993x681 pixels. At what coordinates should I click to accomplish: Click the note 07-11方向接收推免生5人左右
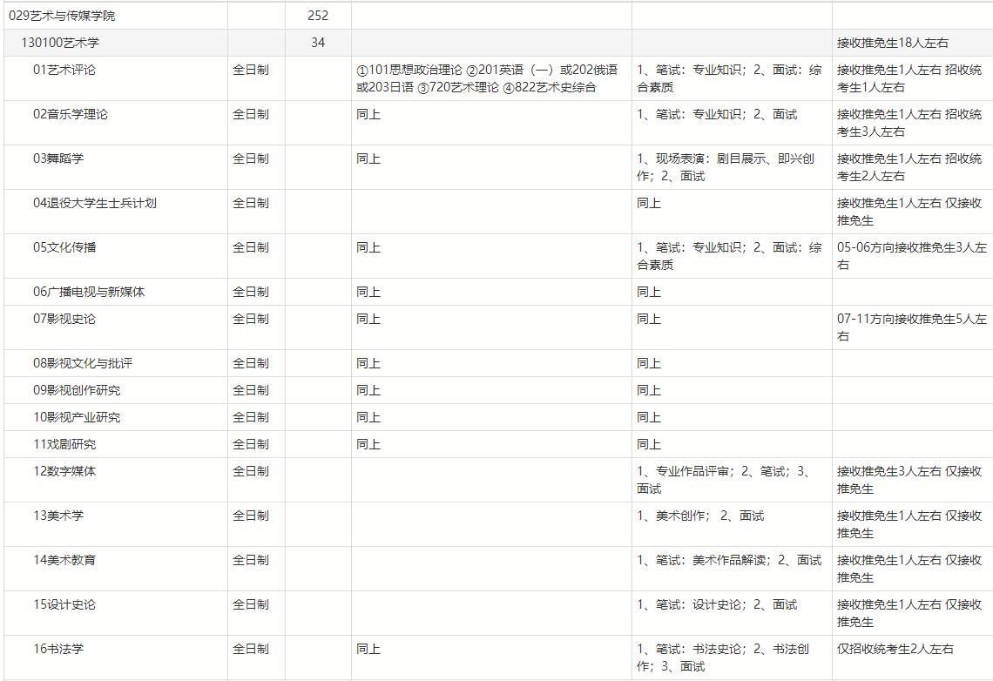point(911,327)
